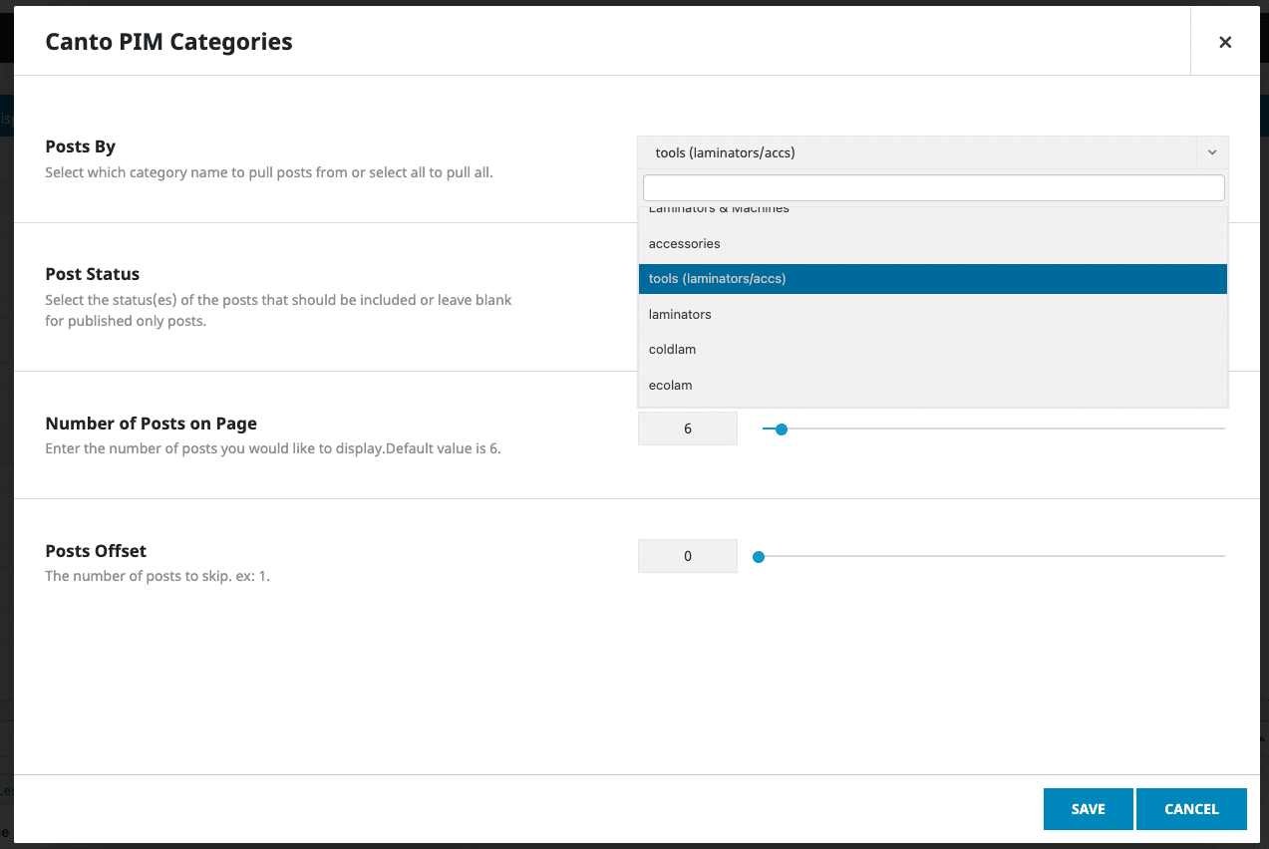Click the Post Status heading label
This screenshot has width=1269, height=849.
93,274
